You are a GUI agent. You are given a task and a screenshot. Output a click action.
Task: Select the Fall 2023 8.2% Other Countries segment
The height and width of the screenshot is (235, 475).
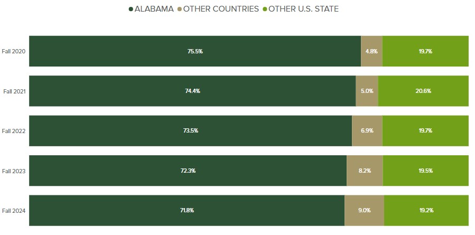point(365,171)
